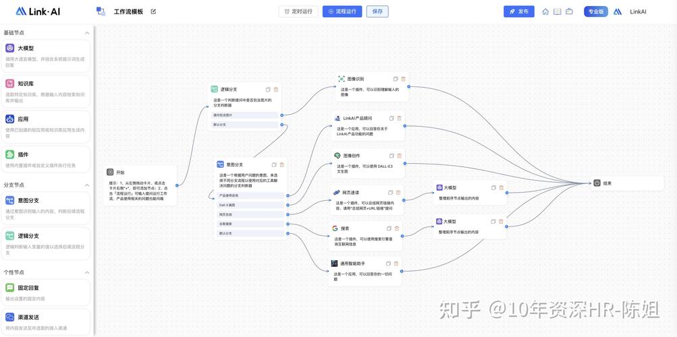
Task: Open the LinkAI account name
Action: click(638, 11)
